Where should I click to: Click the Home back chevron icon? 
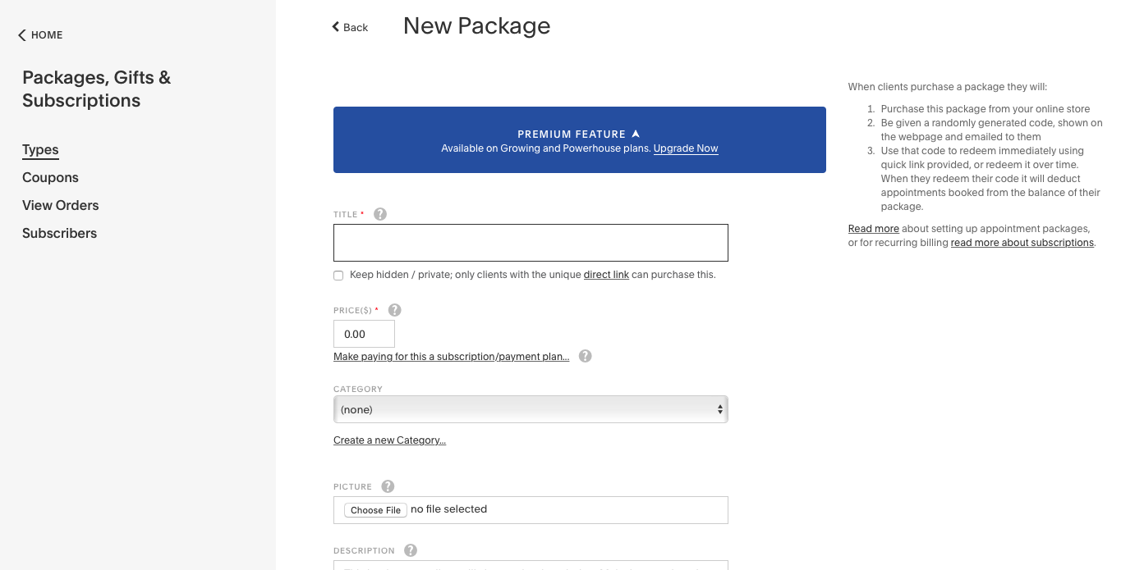22,35
